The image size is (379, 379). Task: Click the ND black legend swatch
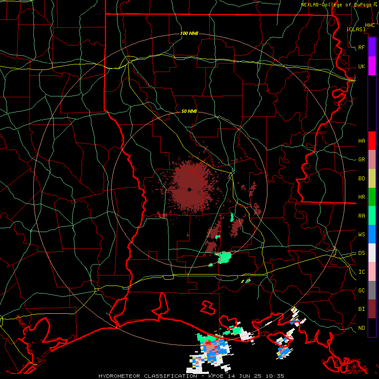pyautogui.click(x=372, y=328)
